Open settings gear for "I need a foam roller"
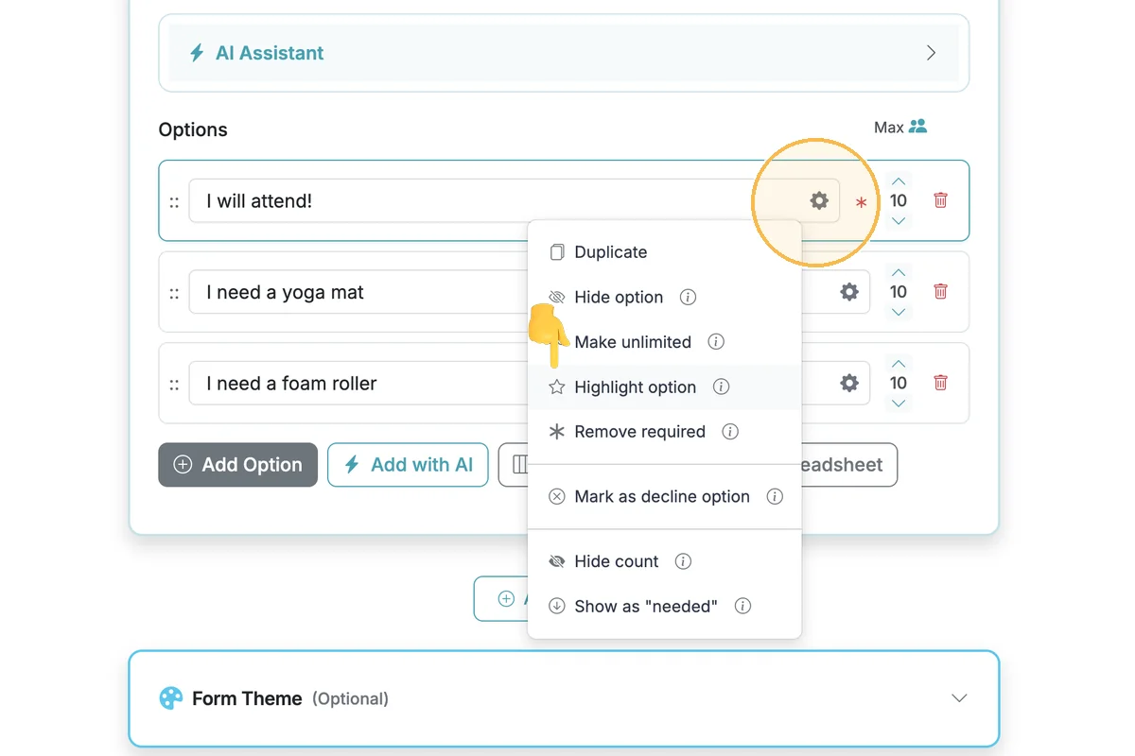This screenshot has height=756, width=1135. [849, 383]
